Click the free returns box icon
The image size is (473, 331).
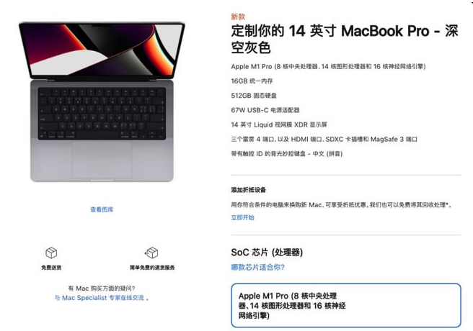[x=151, y=253]
